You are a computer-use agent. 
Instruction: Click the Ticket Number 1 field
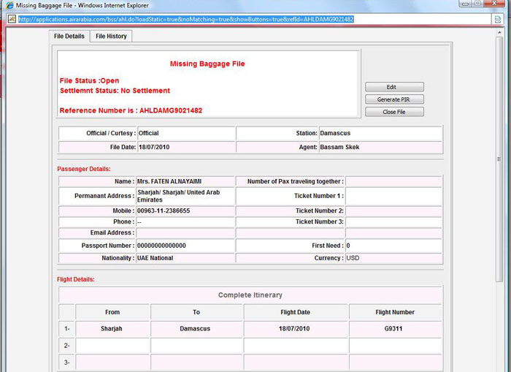tap(393, 197)
